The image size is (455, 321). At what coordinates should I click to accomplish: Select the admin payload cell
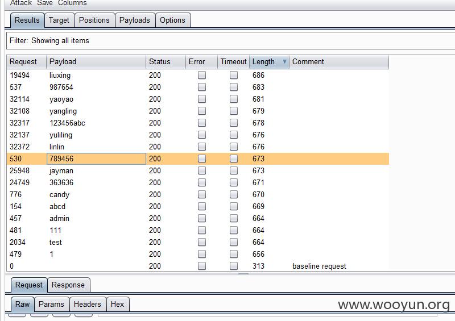(96, 218)
